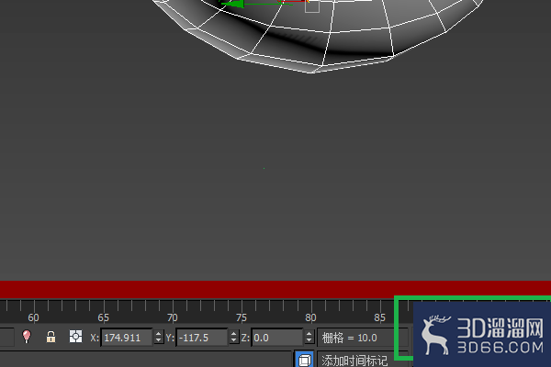Viewport: 551px width, 367px height.
Task: Toggle the Selection Lock padlock icon
Action: click(51, 337)
